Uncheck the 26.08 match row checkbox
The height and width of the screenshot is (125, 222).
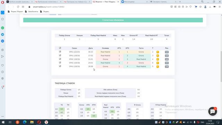tap(60, 66)
